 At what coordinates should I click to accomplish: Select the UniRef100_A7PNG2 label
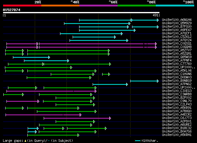(x=177, y=84)
